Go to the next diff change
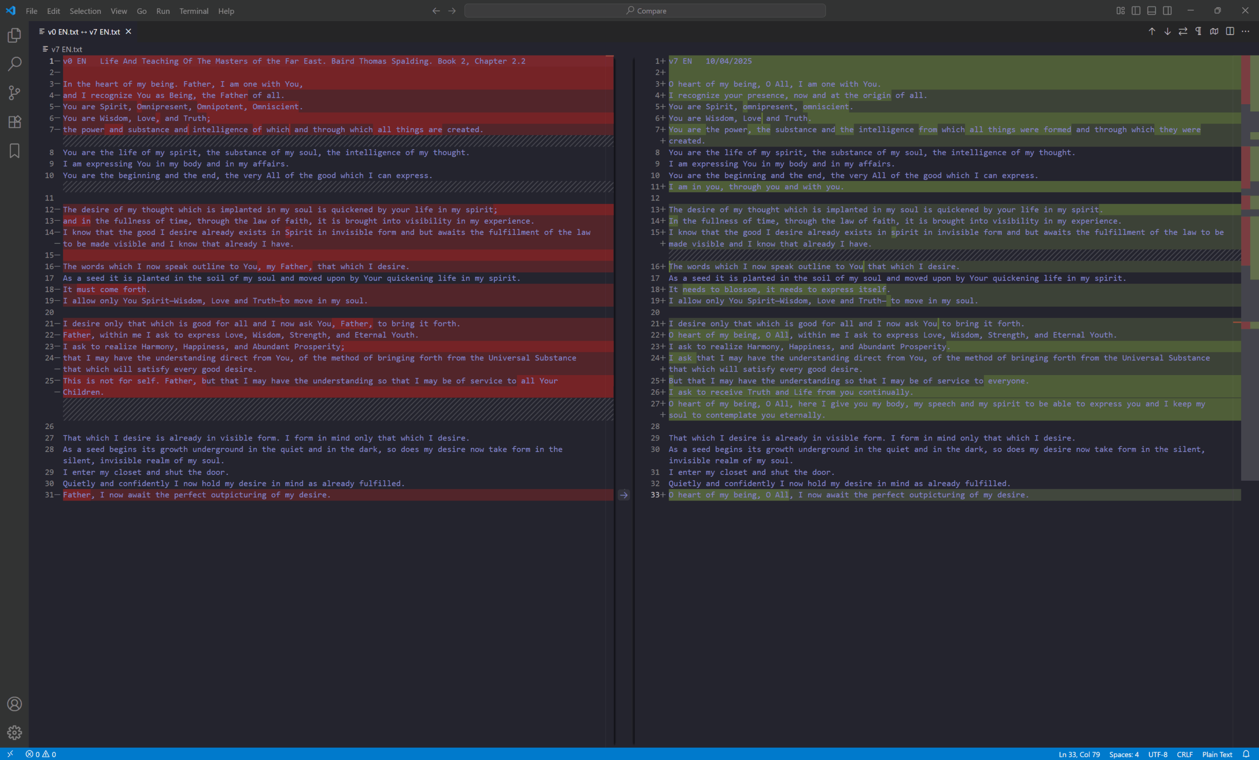Viewport: 1259px width, 760px height. 1168,31
